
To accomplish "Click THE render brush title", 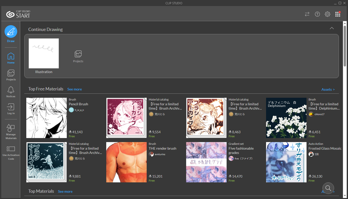I will point(162,148).
